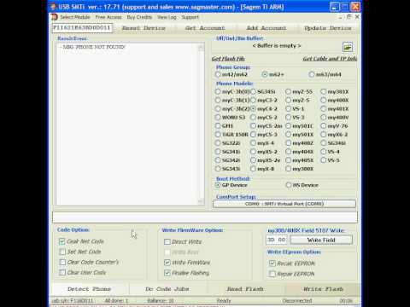
Task: Click the Field 5187 value input box
Action: pyautogui.click(x=277, y=240)
